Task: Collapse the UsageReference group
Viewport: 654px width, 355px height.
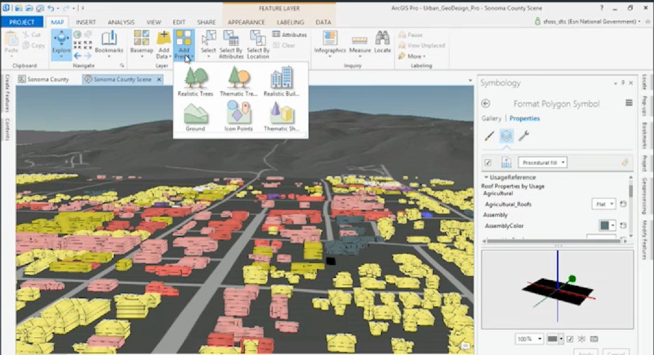Action: [x=486, y=177]
